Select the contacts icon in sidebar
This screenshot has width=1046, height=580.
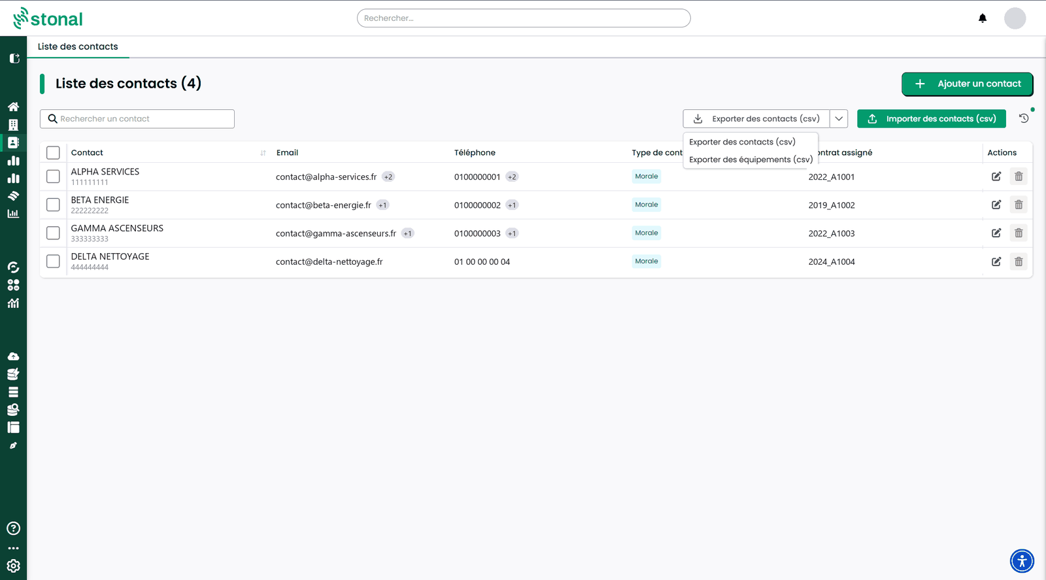(13, 142)
